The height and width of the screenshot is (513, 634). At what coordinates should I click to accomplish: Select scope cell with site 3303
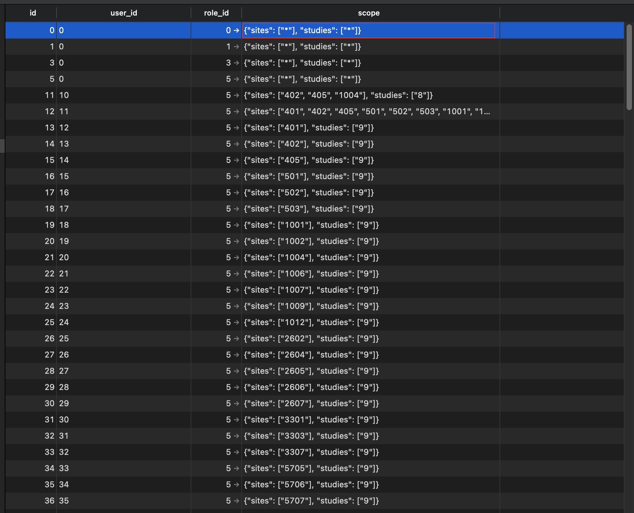click(371, 436)
